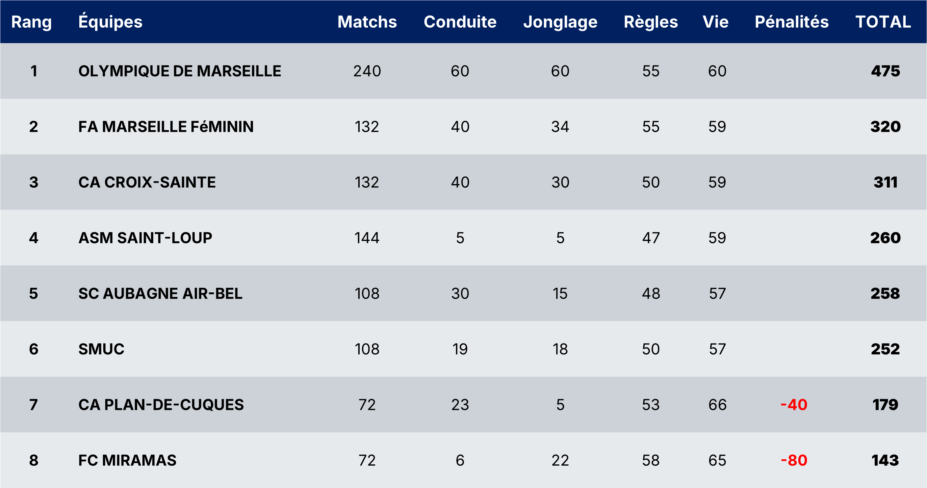Click the Vie column header
The width and height of the screenshot is (927, 488).
pos(715,22)
